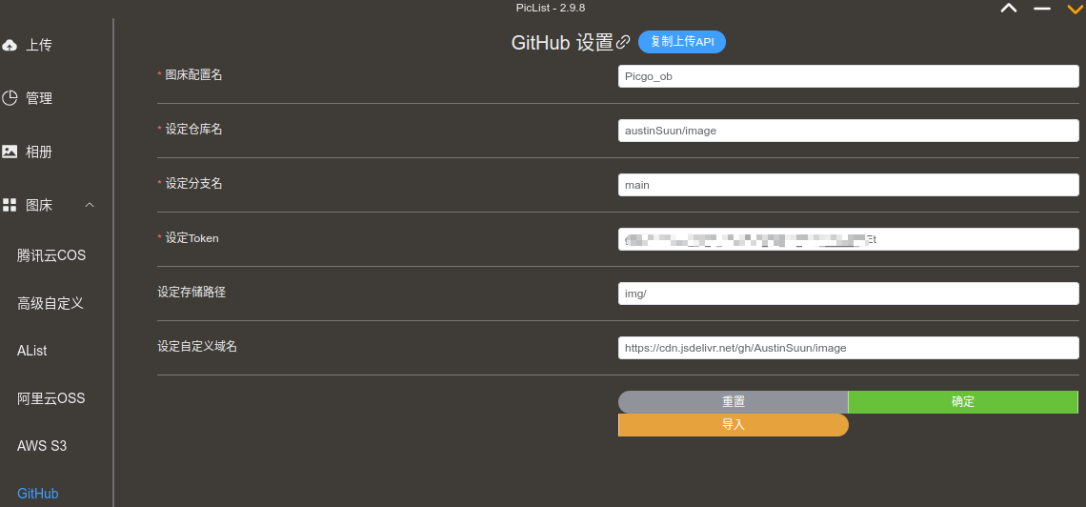Image resolution: width=1086 pixels, height=507 pixels.
Task: Click the white up-chevron in title bar
Action: click(x=1009, y=9)
